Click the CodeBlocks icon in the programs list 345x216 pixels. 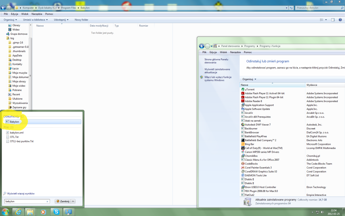point(243,164)
